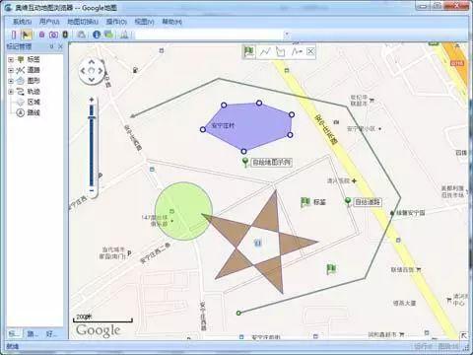Viewport: 473px width, 355px height.
Task: Click the arrow icon at map's bottom-right corner
Action: coord(464,335)
